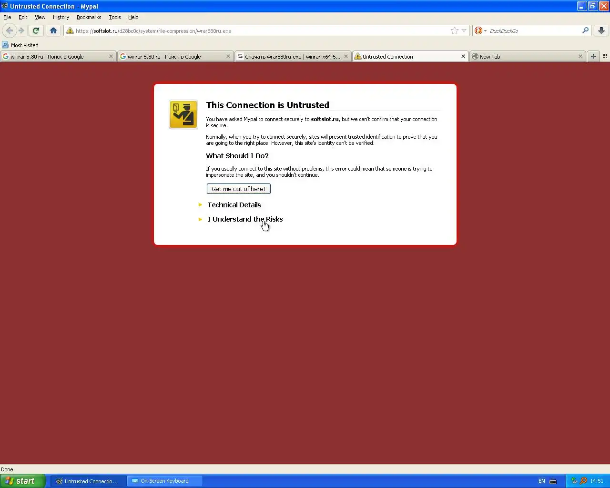Click the 14:51 system clock
The width and height of the screenshot is (610, 488).
tap(597, 481)
